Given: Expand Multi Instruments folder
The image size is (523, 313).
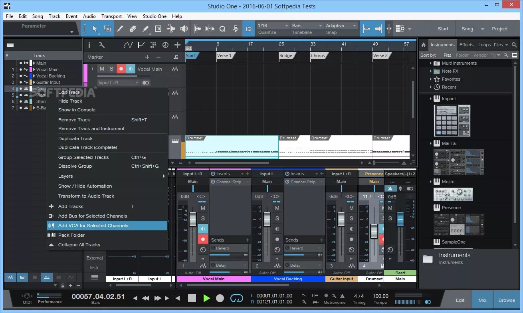Looking at the screenshot, I should pos(431,63).
